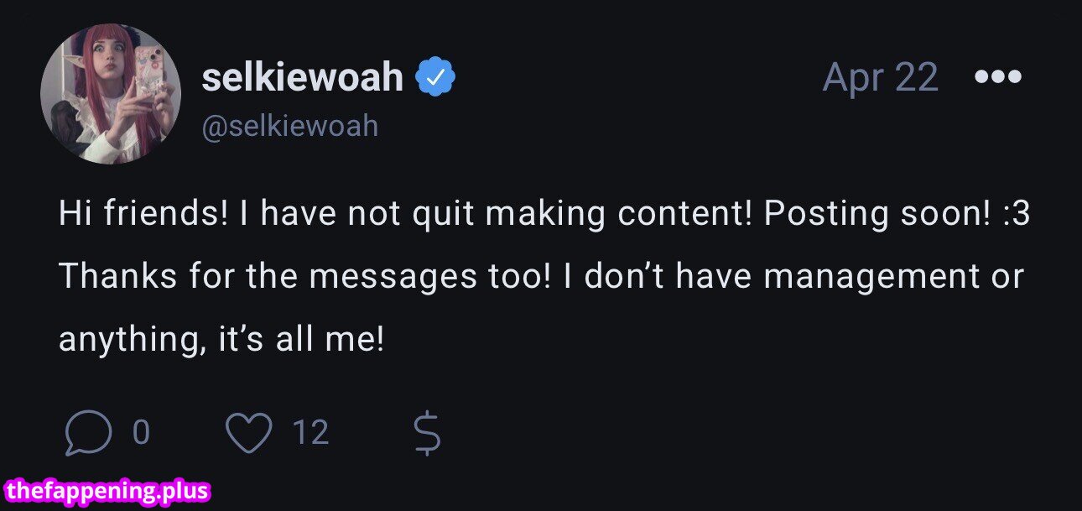This screenshot has height=511, width=1082.
Task: Open the @selkiewoah handle link
Action: (x=291, y=126)
